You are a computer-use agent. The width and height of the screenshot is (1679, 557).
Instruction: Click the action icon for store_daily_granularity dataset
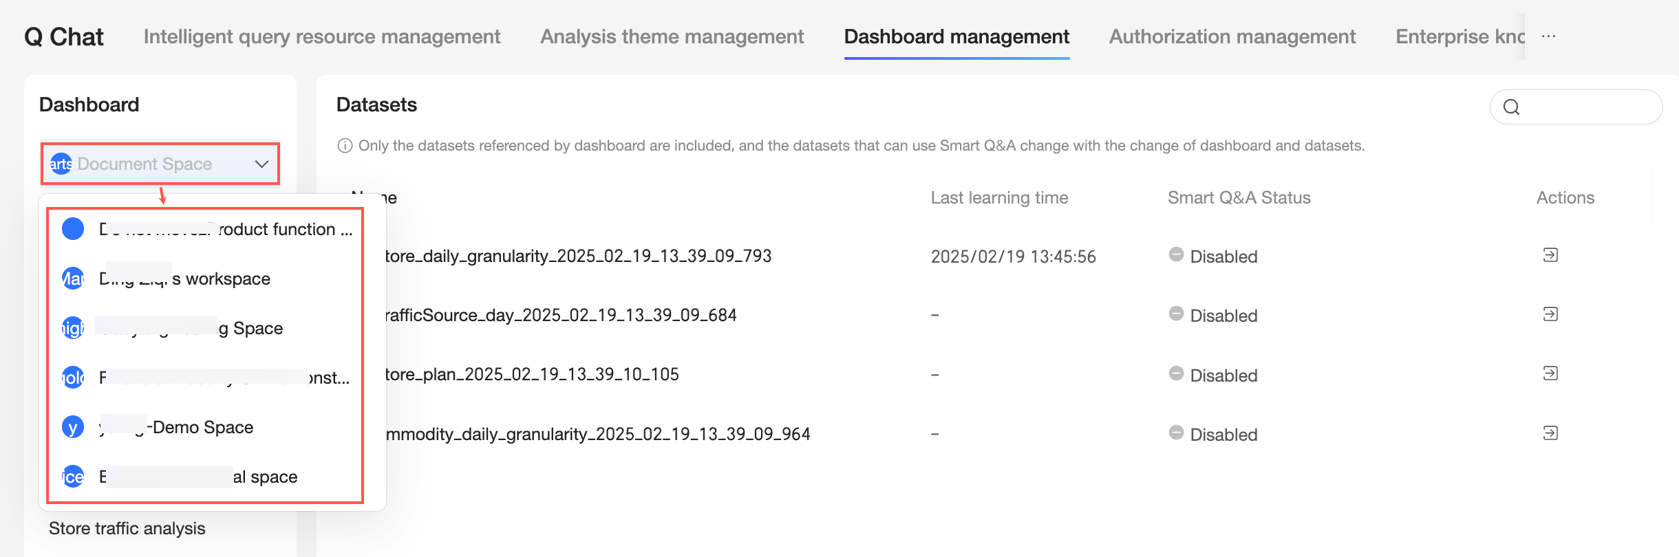1550,255
